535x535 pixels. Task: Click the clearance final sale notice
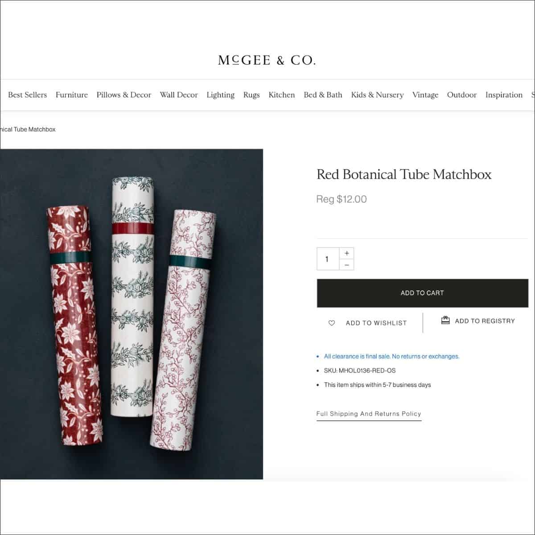391,356
